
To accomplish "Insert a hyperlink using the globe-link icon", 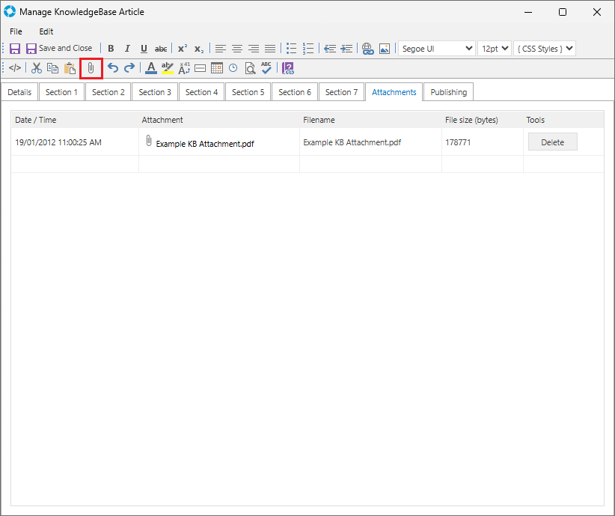I will click(x=367, y=49).
